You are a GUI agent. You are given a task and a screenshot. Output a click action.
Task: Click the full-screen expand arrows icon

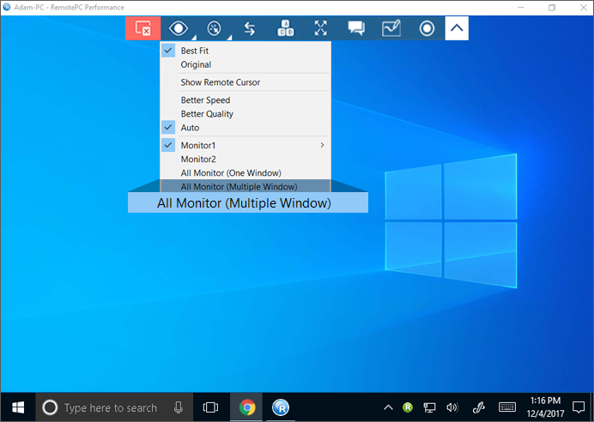(321, 28)
